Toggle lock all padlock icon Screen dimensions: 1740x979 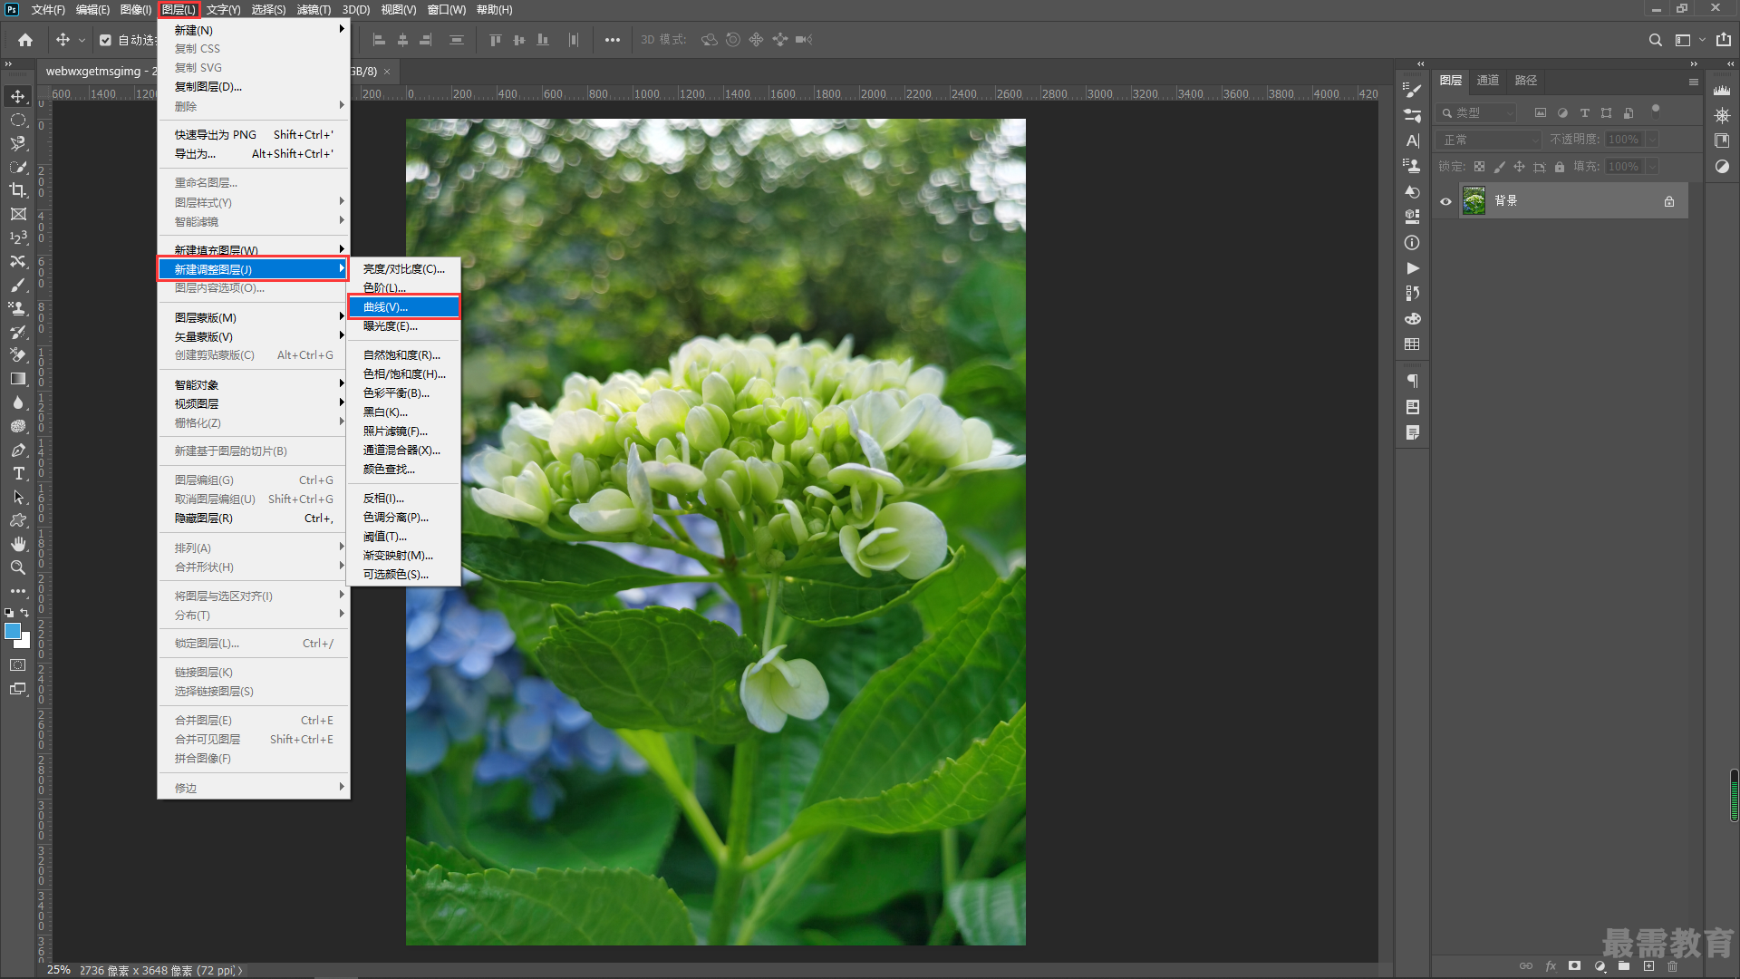[1559, 167]
